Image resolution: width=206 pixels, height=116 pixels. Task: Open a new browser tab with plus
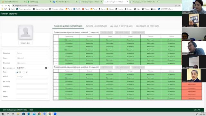coord(157,2)
